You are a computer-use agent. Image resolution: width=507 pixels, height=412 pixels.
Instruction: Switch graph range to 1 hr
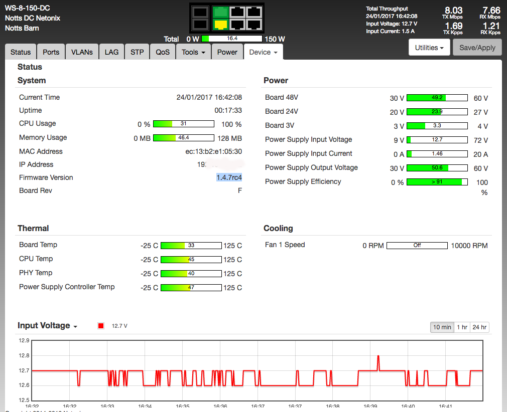point(462,327)
